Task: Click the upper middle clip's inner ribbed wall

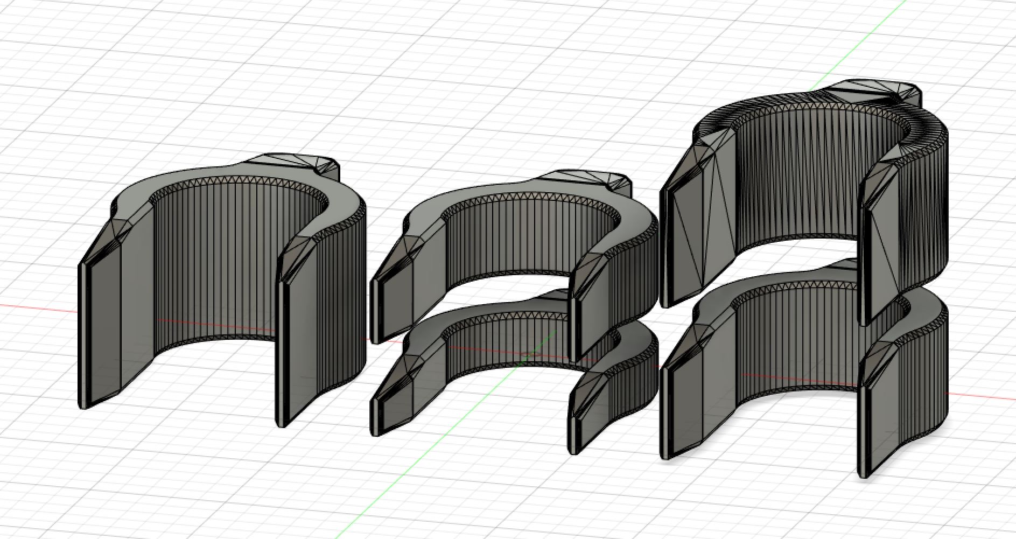Action: 517,242
